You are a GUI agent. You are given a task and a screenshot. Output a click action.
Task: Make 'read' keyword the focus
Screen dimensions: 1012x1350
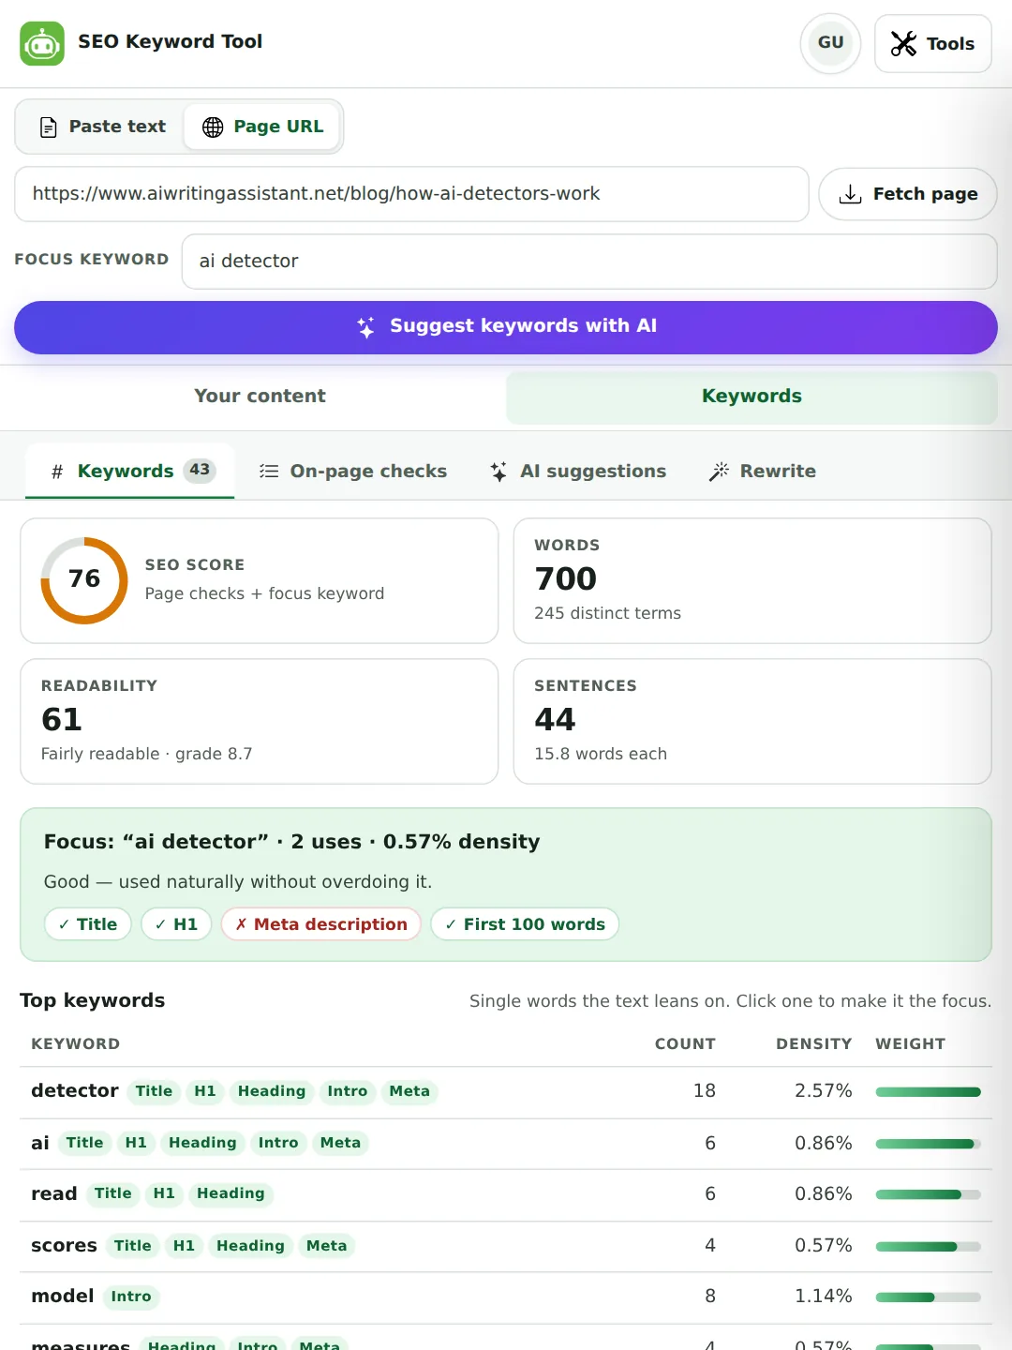(x=54, y=1193)
